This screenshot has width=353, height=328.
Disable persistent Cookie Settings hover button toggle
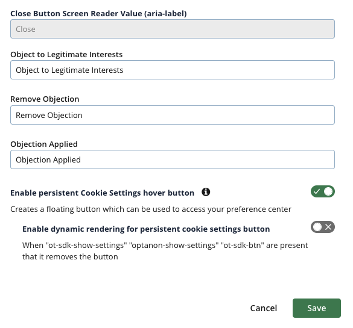[x=323, y=192]
